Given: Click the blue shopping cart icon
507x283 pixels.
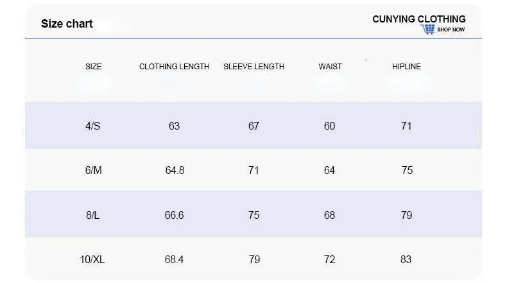Looking at the screenshot, I should (x=428, y=30).
